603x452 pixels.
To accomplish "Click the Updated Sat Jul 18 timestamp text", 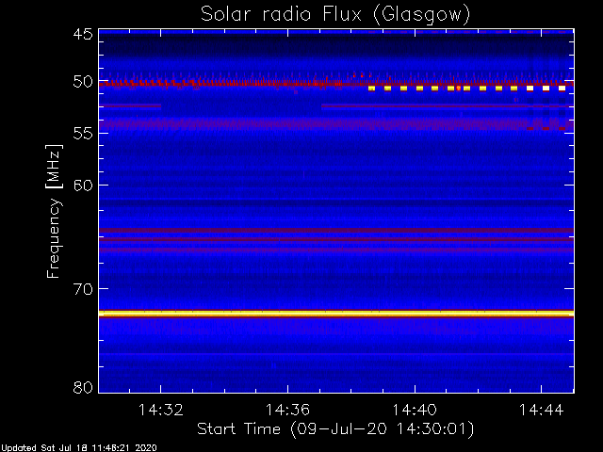I will 79,448.
